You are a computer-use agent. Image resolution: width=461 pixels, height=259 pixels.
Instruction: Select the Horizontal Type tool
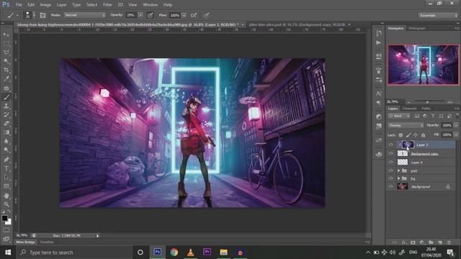(6, 168)
